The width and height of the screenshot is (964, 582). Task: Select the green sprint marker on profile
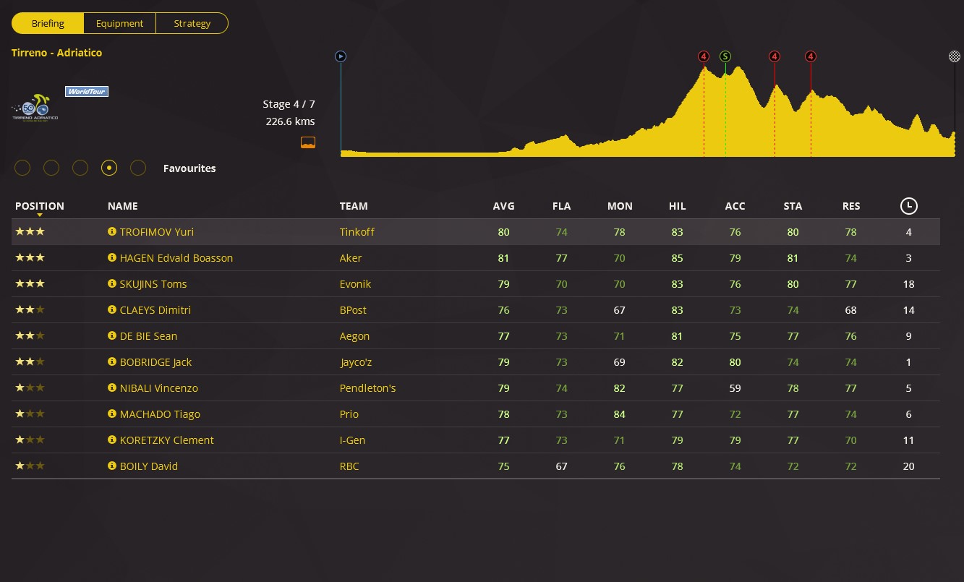[x=725, y=56]
